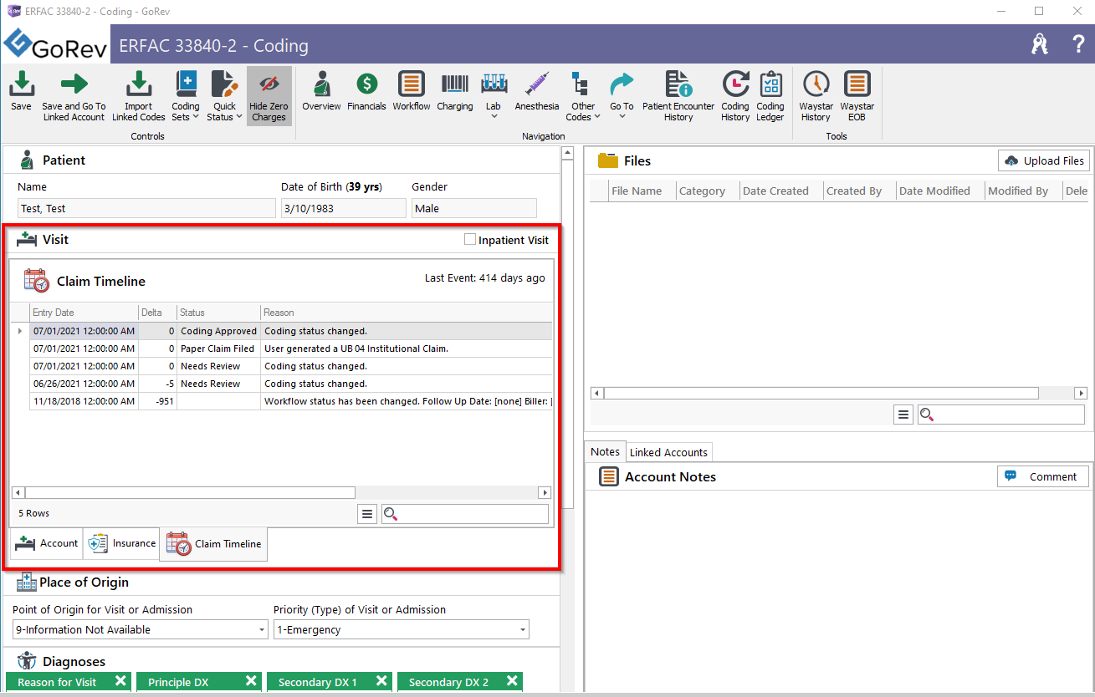Image resolution: width=1095 pixels, height=697 pixels.
Task: Sort by Reason column header
Action: coord(406,313)
